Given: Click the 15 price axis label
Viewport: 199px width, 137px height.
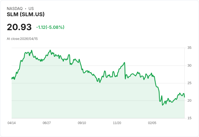Looking at the screenshot, I should (x=189, y=118).
